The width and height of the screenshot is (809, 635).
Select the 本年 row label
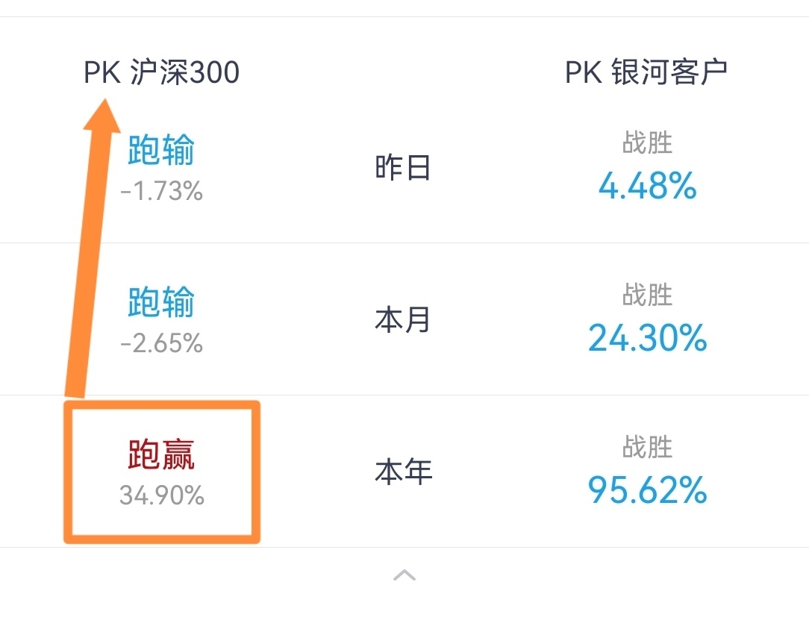403,472
